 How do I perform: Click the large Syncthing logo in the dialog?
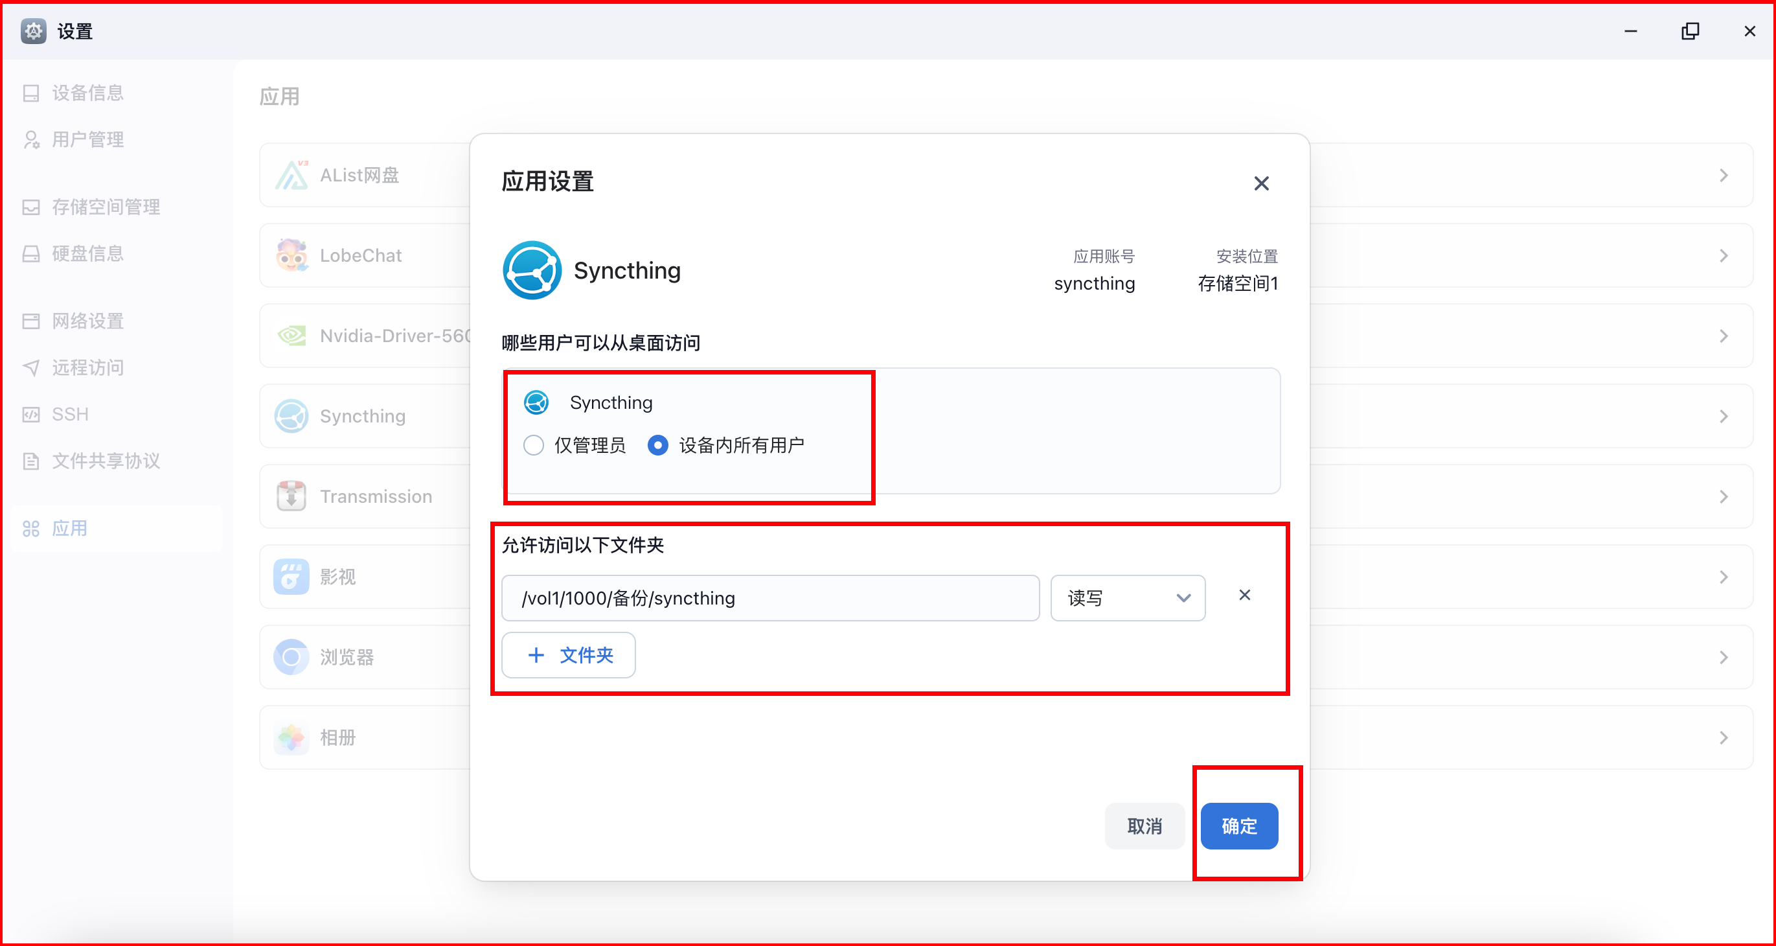click(x=532, y=270)
